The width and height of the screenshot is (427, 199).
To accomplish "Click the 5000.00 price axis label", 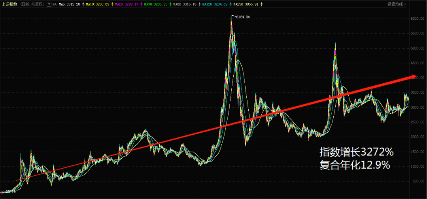I will [418, 49].
